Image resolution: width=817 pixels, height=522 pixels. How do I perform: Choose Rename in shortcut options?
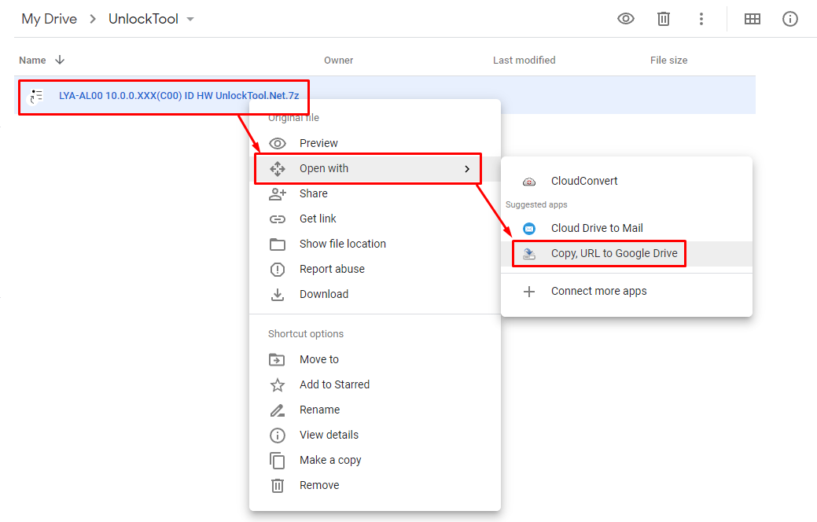tap(374, 410)
